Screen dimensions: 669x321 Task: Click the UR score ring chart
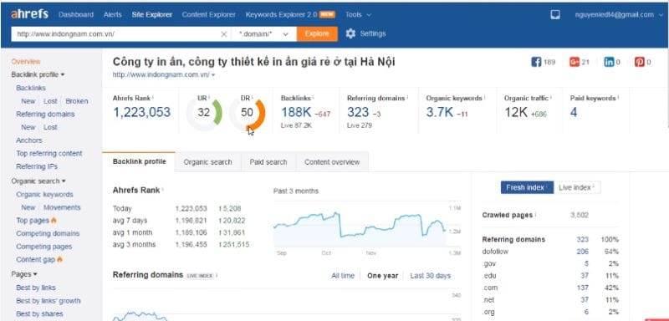[x=204, y=113]
